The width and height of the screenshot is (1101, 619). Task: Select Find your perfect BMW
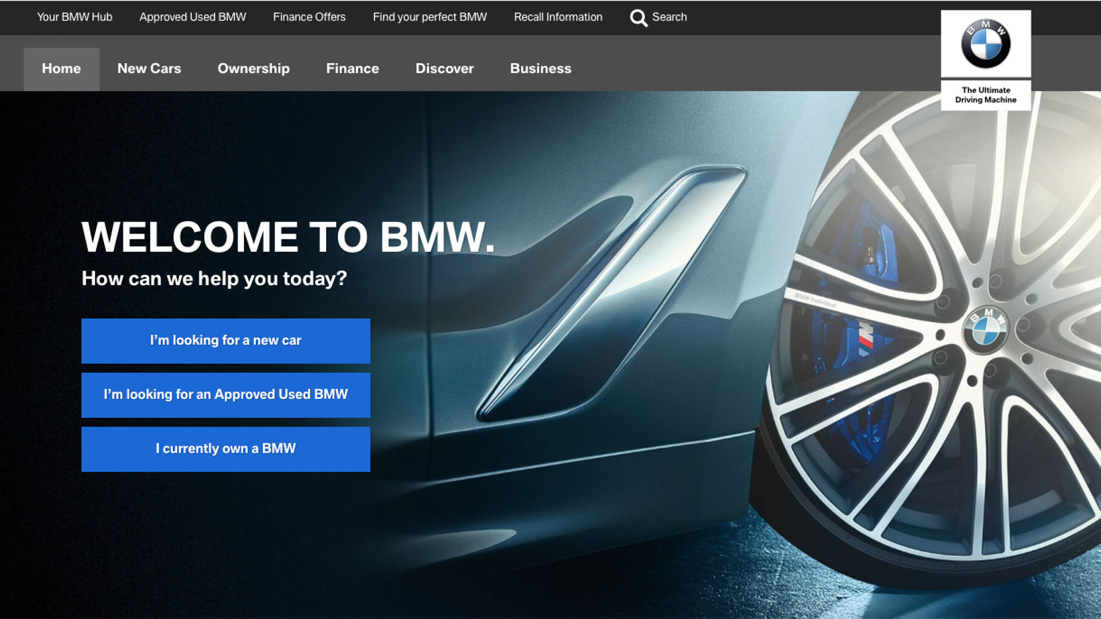[x=430, y=17]
